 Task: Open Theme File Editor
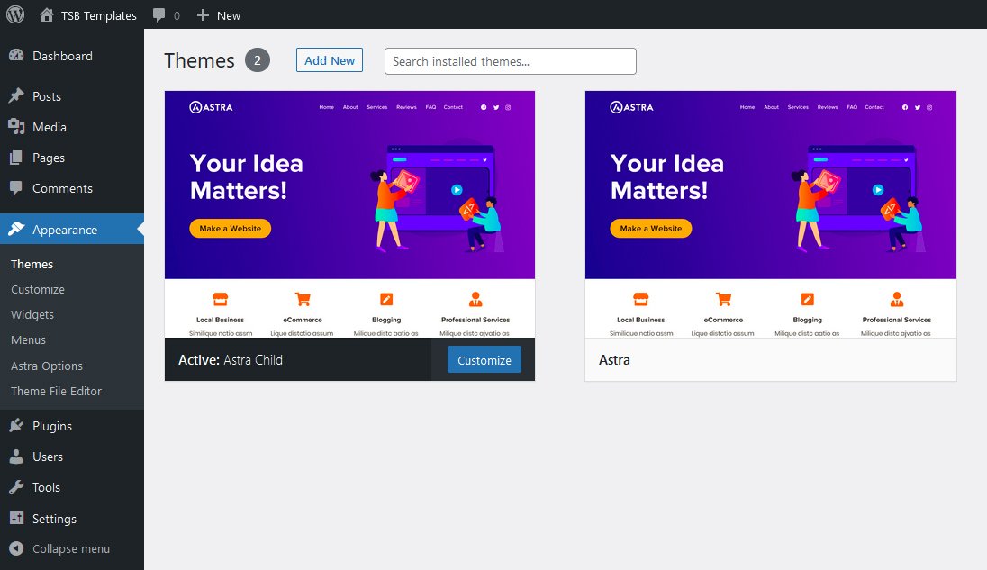point(56,391)
